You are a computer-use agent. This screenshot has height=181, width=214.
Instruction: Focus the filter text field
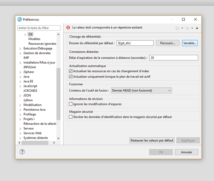tap(39, 28)
